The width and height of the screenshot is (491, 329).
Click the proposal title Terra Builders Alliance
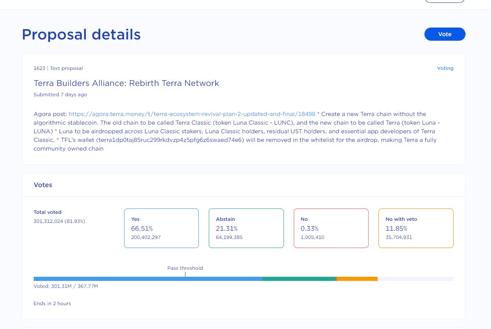[x=126, y=83]
